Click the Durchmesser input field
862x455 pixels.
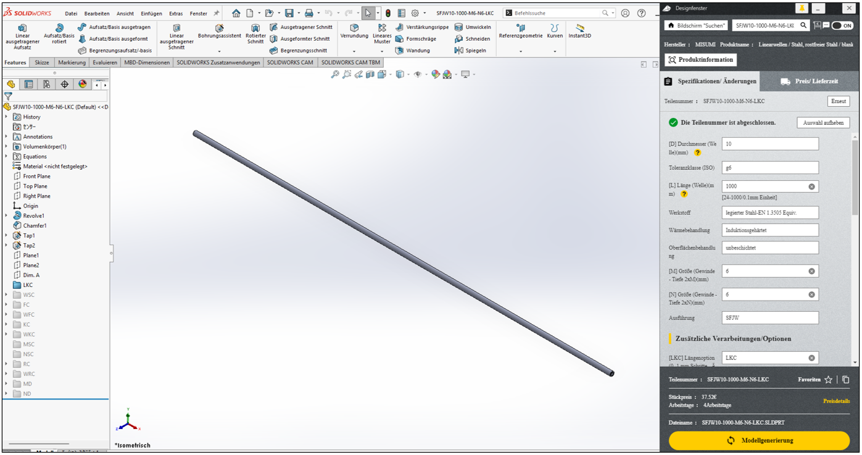click(769, 144)
